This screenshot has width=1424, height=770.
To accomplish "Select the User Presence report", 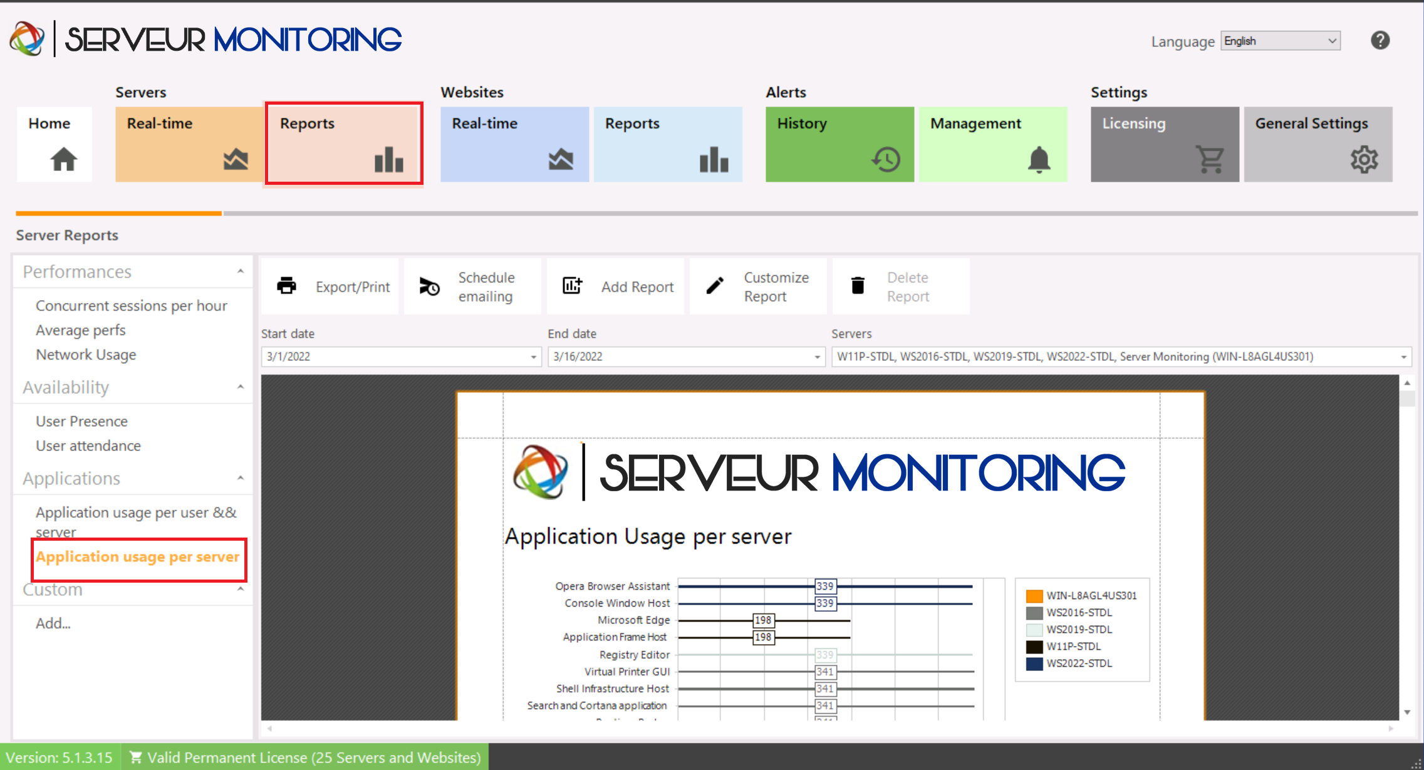I will 81,422.
